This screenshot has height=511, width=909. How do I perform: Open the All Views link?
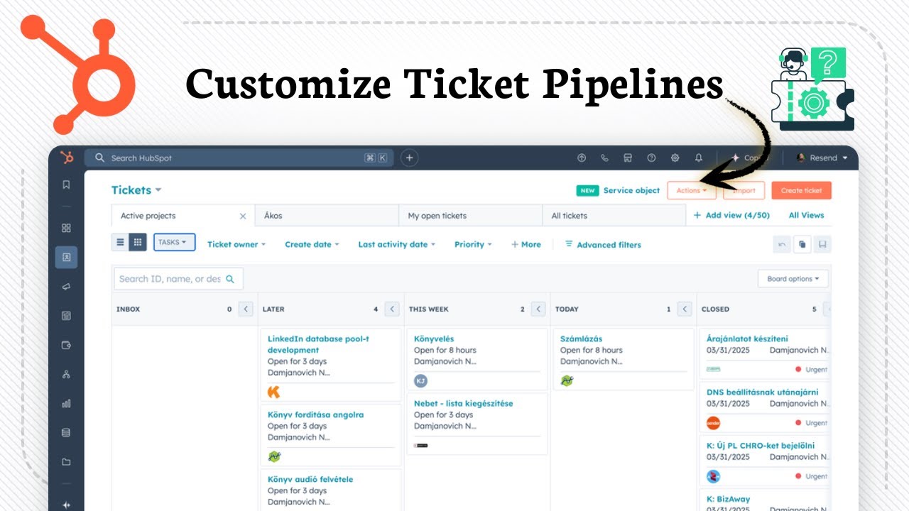coord(806,215)
